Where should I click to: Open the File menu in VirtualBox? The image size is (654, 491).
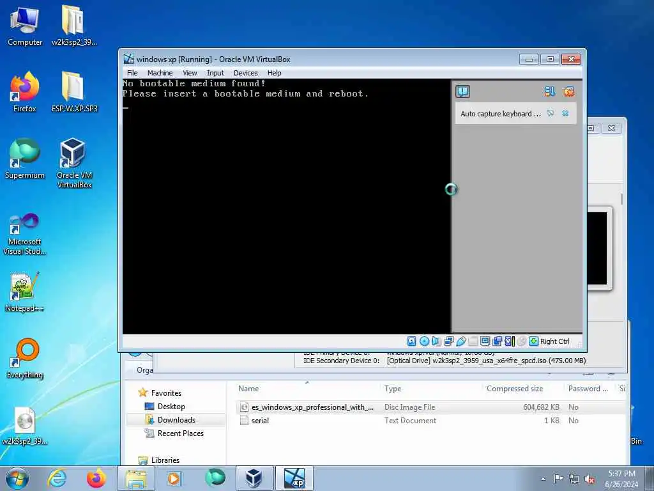132,73
